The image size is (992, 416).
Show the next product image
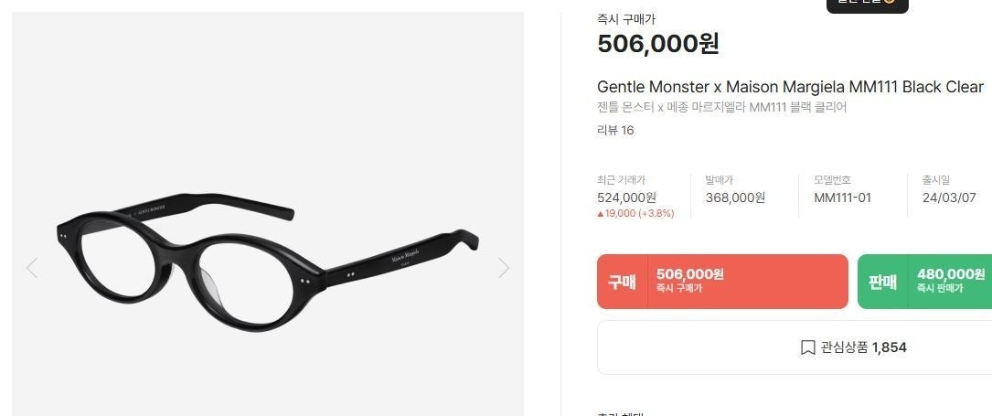504,267
